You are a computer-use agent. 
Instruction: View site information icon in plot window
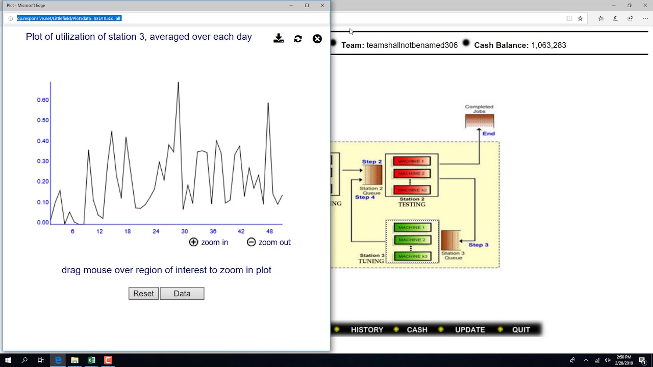[10, 18]
